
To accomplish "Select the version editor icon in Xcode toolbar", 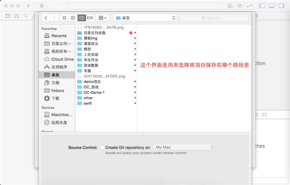I will click(x=250, y=6).
